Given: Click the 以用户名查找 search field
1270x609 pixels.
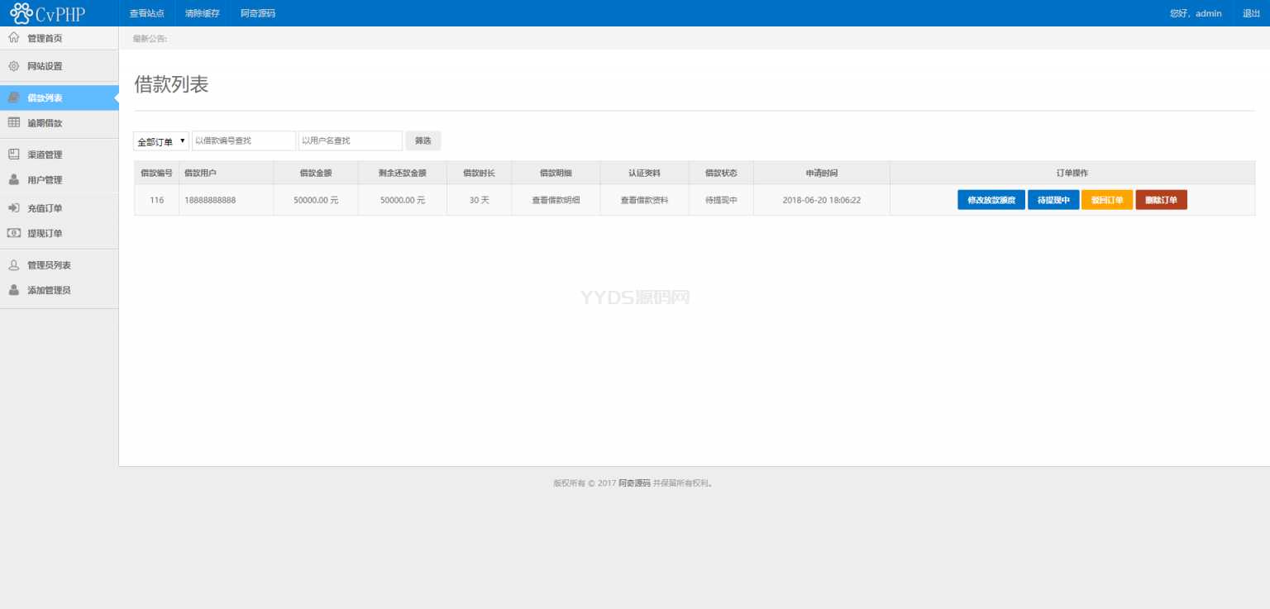Looking at the screenshot, I should [349, 140].
